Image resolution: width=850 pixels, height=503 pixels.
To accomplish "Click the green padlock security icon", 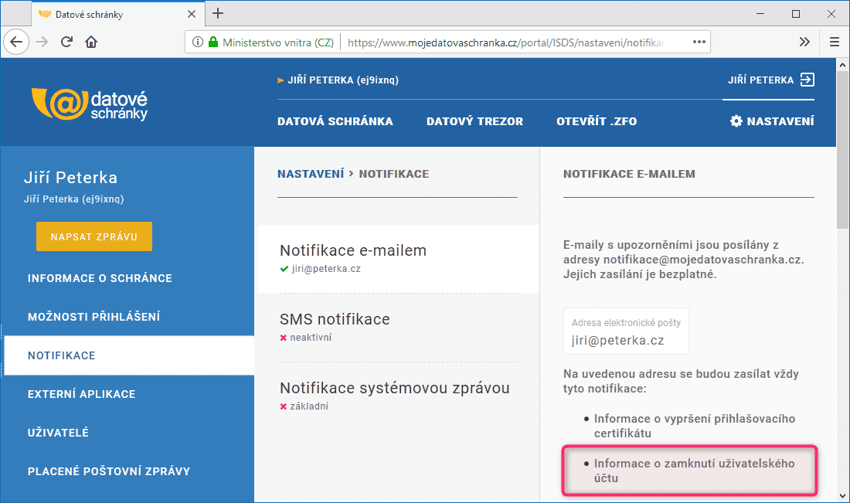I will pyautogui.click(x=213, y=42).
